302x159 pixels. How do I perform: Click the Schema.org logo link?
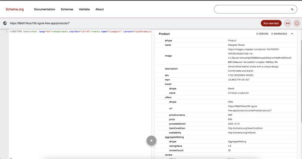(x=15, y=9)
